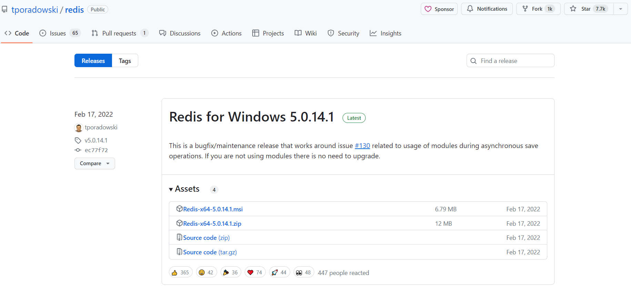Viewport: 631px width, 286px height.
Task: Click the tporadowski owner link in header
Action: point(35,10)
